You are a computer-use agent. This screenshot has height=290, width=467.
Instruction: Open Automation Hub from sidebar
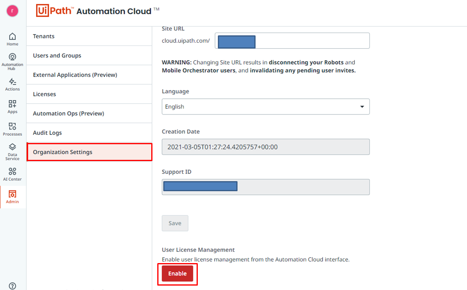(12, 62)
